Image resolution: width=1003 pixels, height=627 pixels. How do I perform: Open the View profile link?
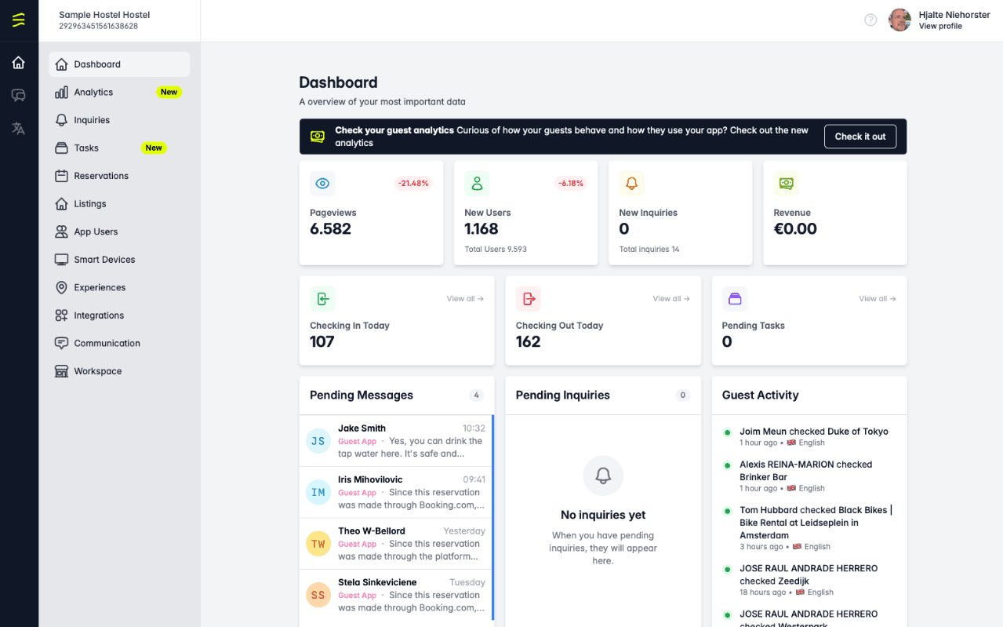point(940,26)
